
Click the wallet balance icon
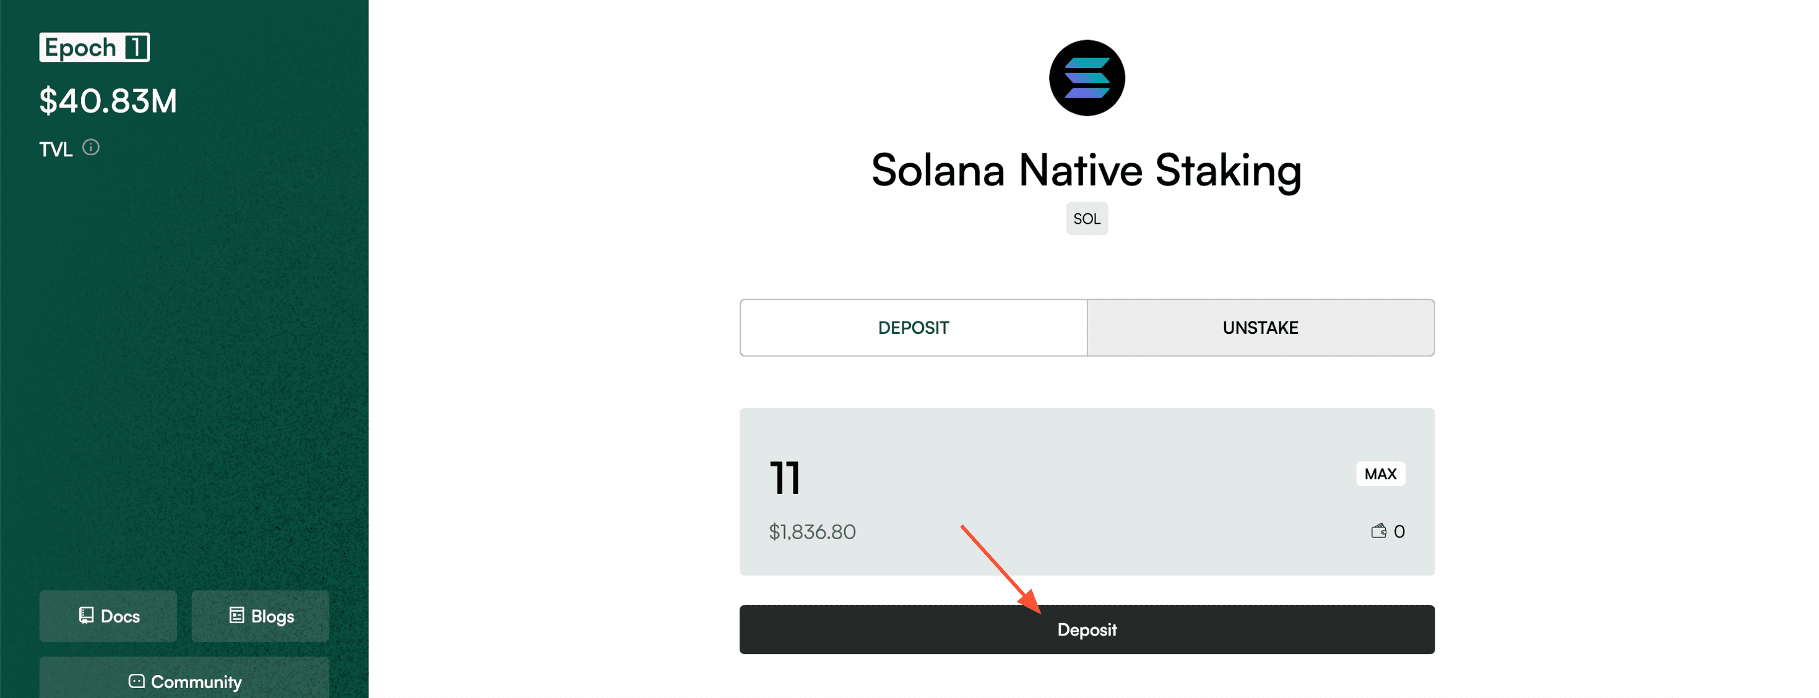pos(1378,531)
